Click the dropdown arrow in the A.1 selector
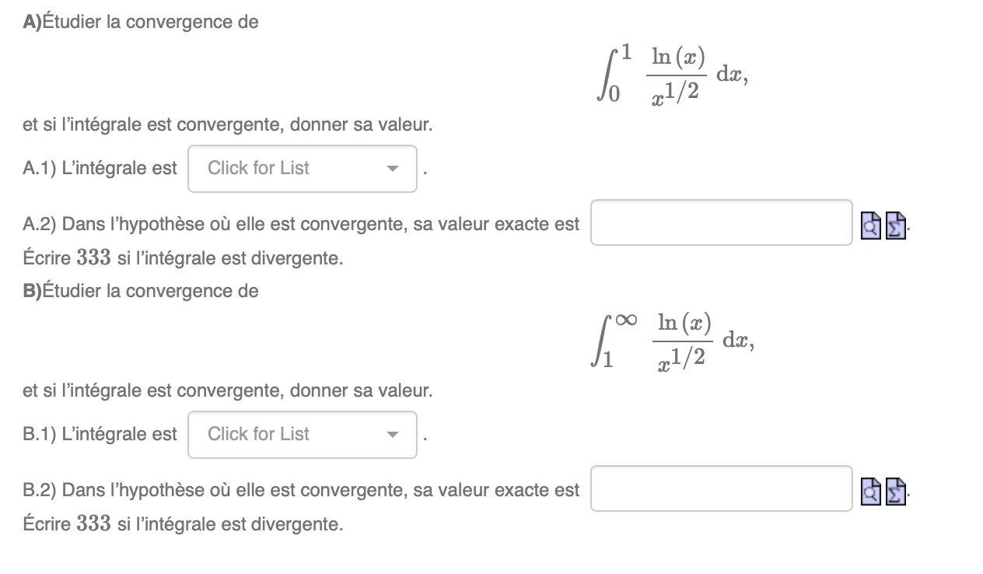Image resolution: width=983 pixels, height=574 pixels. point(394,169)
